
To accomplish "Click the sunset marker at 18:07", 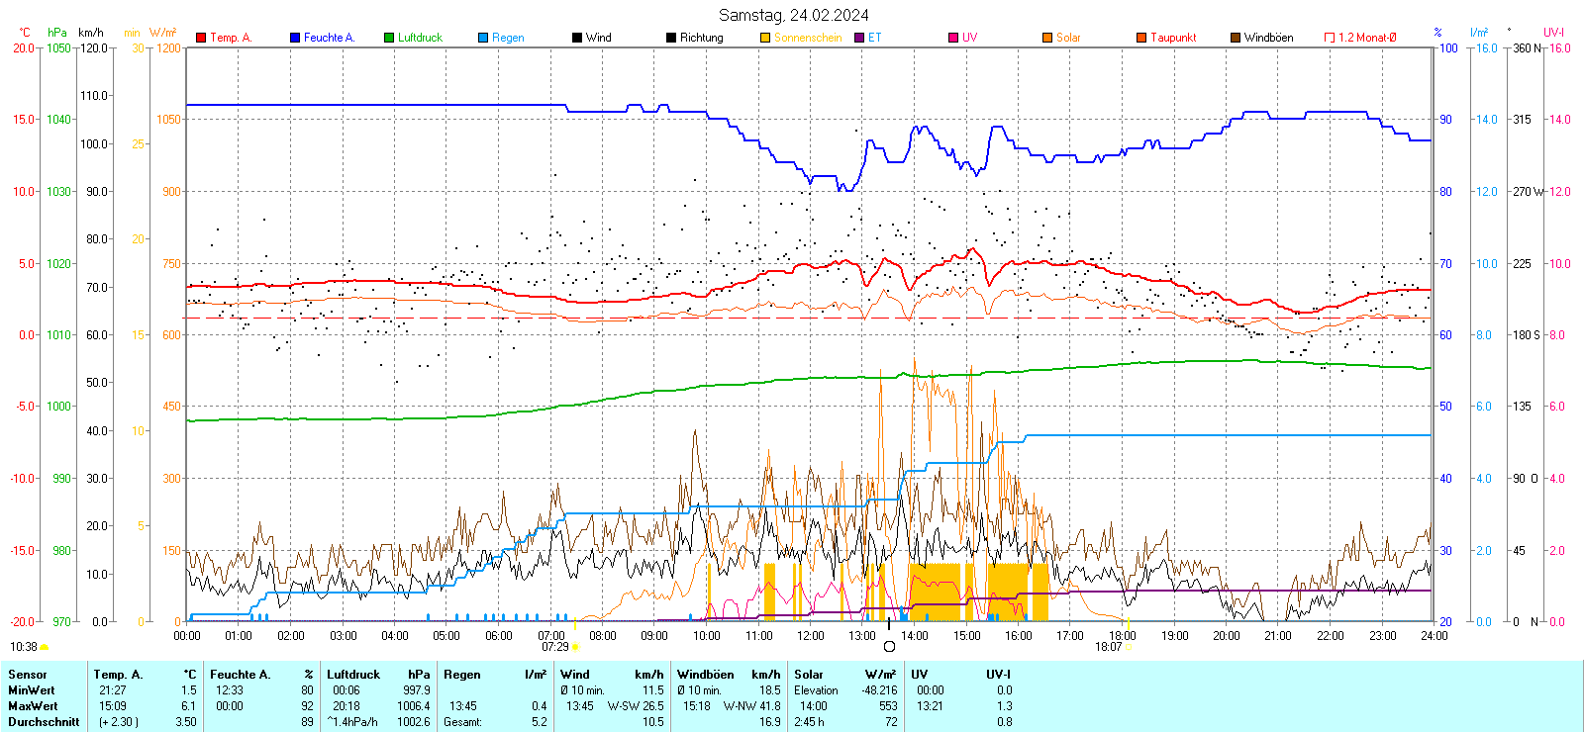I will [1129, 647].
